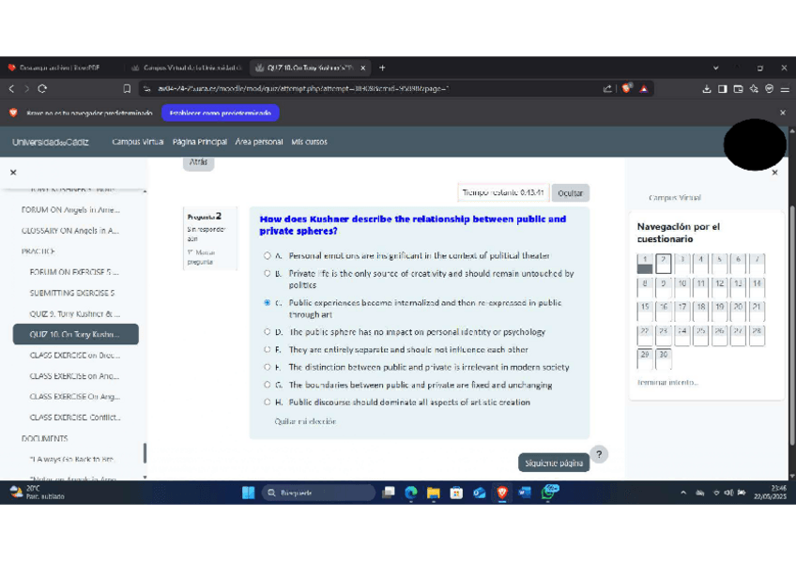Select answer A about personal emotions

[x=268, y=255]
